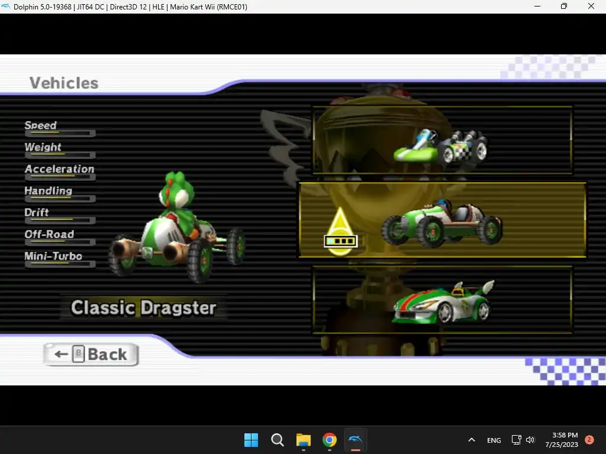Click the Vehicles screen title

click(x=64, y=83)
